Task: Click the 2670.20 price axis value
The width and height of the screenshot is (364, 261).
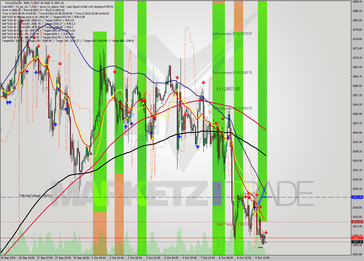Action: pos(357,58)
